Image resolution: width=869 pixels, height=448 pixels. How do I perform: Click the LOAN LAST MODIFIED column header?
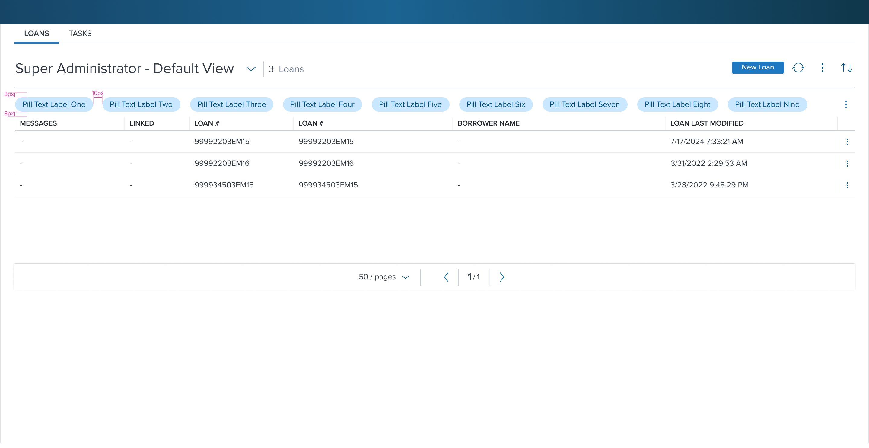[707, 123]
